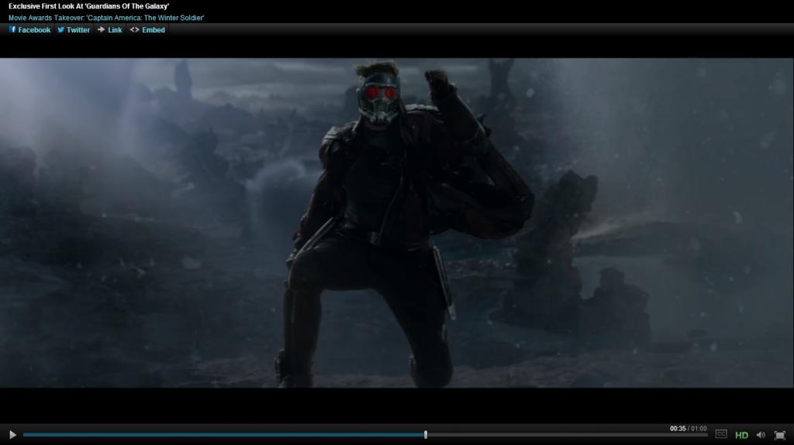The height and width of the screenshot is (445, 794).
Task: Mute the video with speaker icon
Action: 761,435
